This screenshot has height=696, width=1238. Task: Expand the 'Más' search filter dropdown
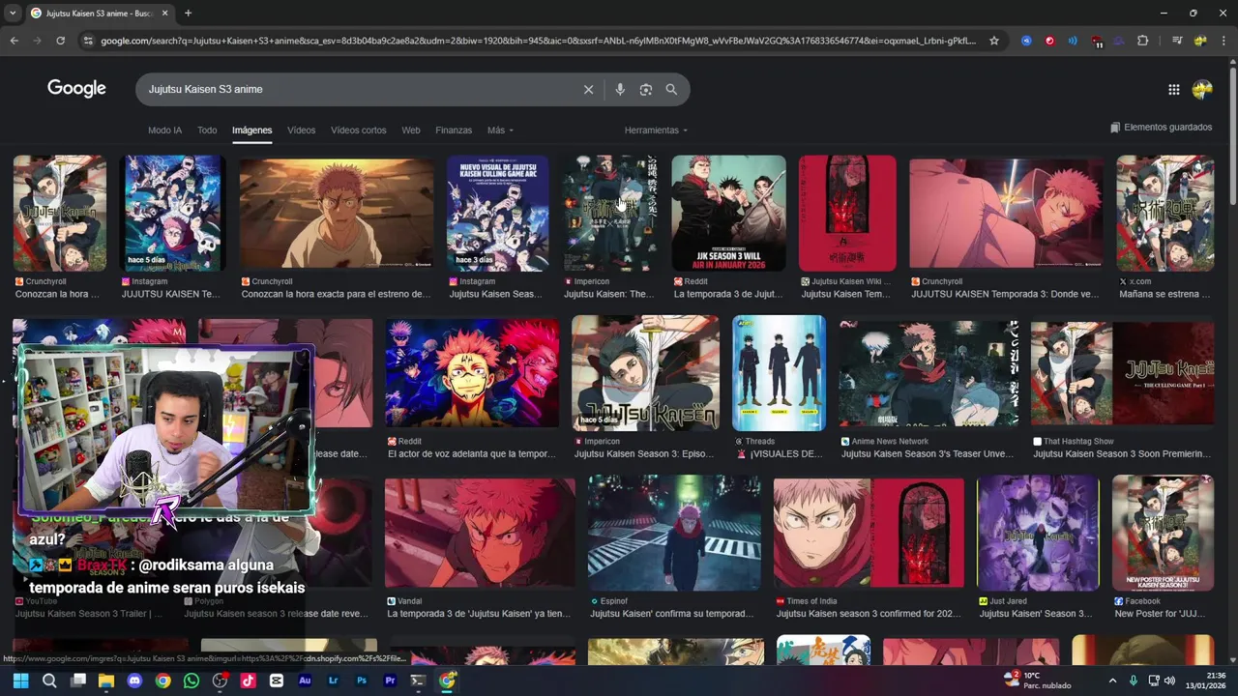point(500,130)
